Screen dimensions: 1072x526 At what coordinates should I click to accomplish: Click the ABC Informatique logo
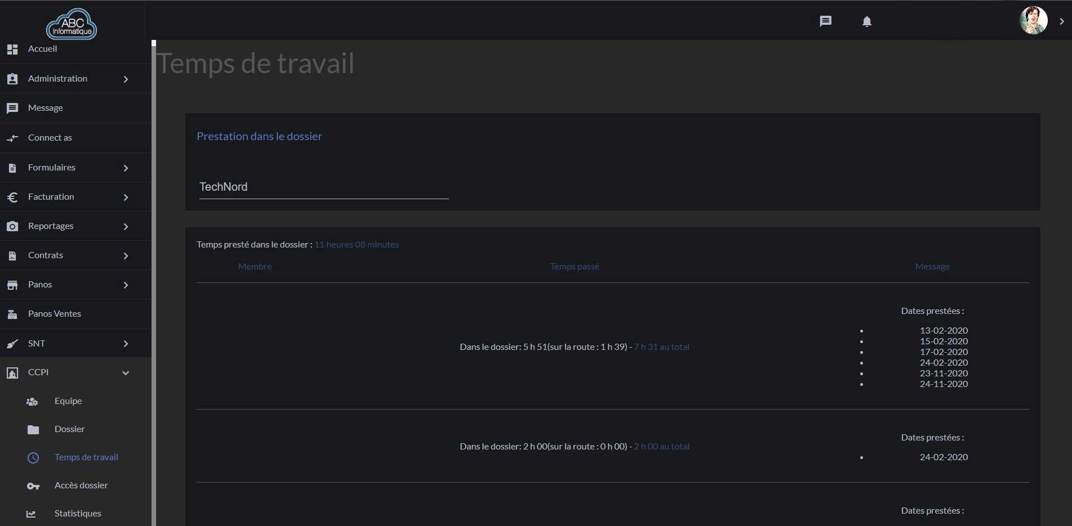tap(72, 24)
